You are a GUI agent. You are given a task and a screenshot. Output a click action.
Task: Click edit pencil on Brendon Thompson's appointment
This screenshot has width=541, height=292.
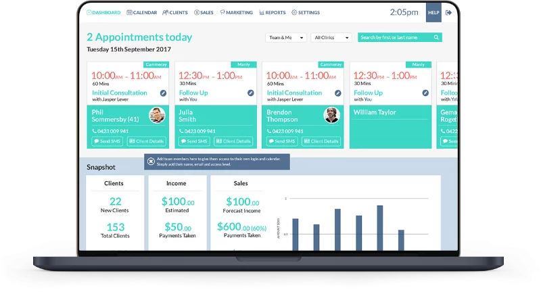pos(337,93)
